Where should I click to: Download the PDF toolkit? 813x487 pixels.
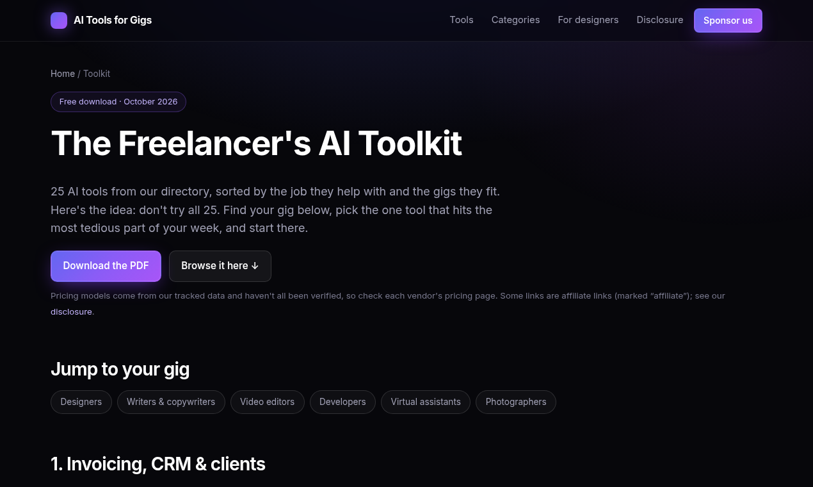[106, 266]
